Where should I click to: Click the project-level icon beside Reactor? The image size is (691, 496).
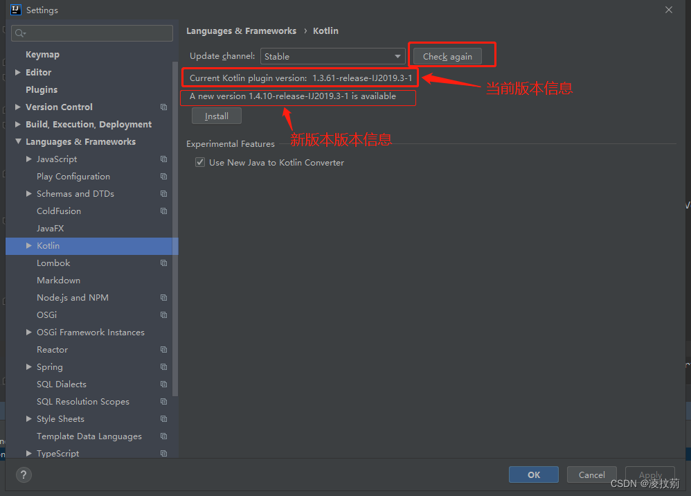click(x=164, y=350)
